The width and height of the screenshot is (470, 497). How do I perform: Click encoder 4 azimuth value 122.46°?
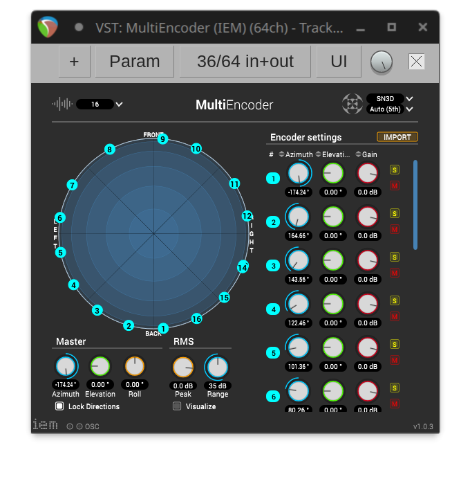[299, 323]
